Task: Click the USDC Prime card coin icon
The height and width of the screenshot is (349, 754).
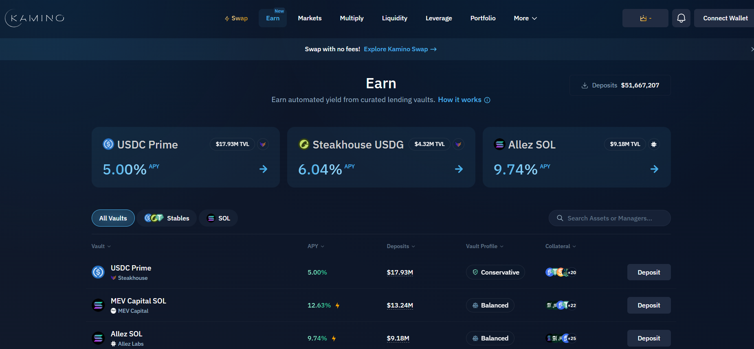Action: [x=108, y=144]
